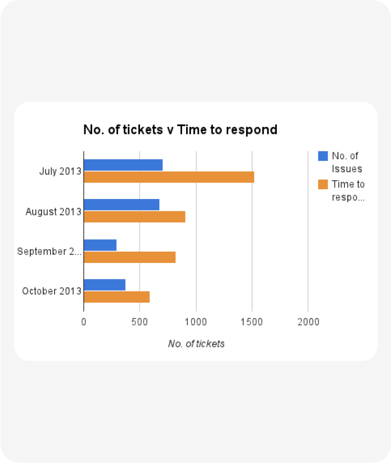Screen dimensions: 391x463
Task: Click the "July 2013" axis label
Action: [x=60, y=172]
